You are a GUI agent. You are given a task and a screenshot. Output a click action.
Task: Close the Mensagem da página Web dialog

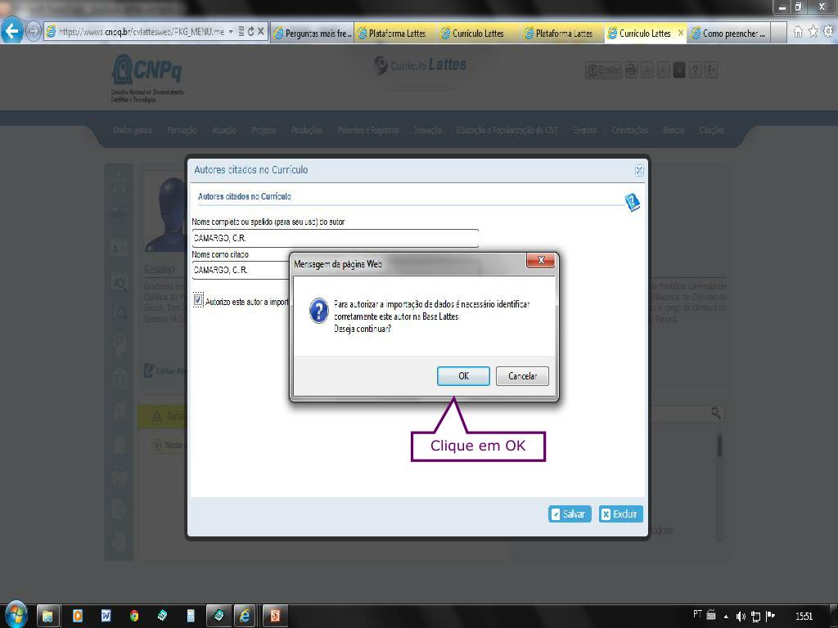tap(540, 261)
